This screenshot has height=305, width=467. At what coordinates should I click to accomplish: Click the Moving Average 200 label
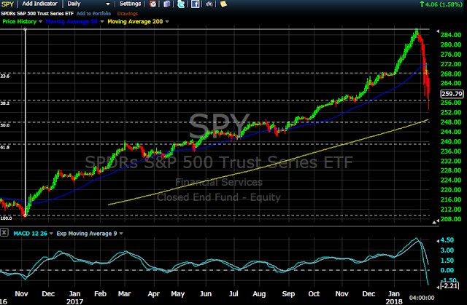click(135, 22)
